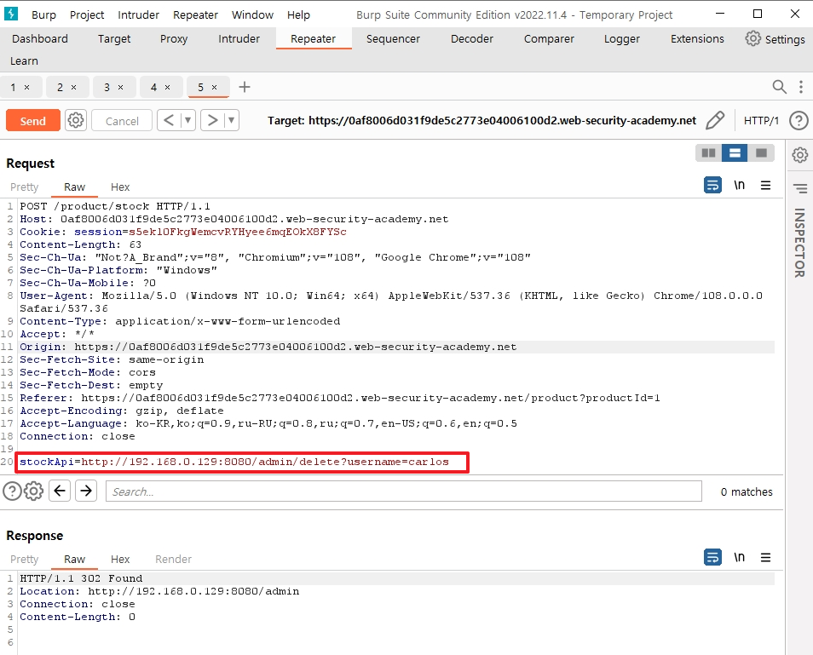This screenshot has height=655, width=813.
Task: Toggle request non-printable chars \n
Action: (740, 185)
